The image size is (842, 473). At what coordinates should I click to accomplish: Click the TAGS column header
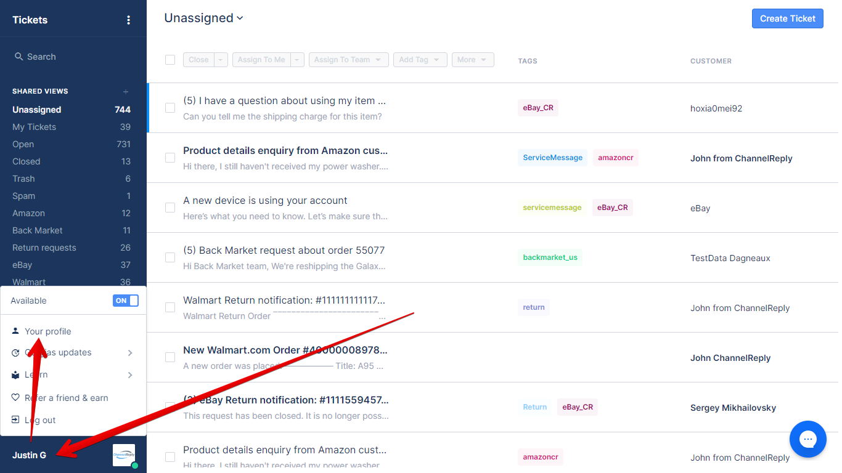[528, 61]
